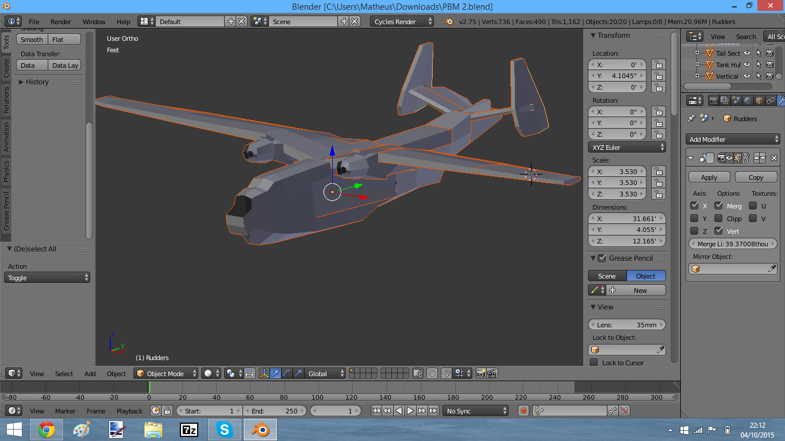Collapse the mirror modifier panel triangle
Screen dimensions: 785x441
691,158
